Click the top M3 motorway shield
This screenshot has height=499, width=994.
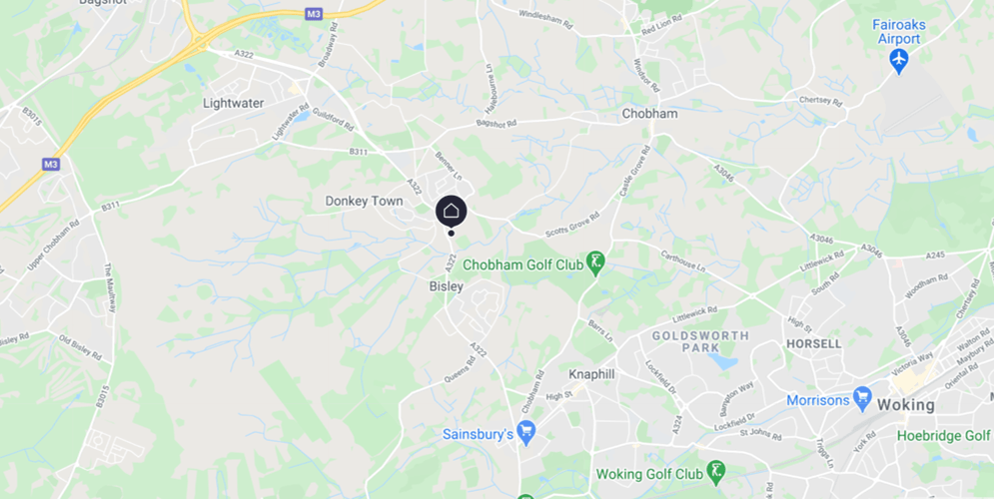[313, 13]
